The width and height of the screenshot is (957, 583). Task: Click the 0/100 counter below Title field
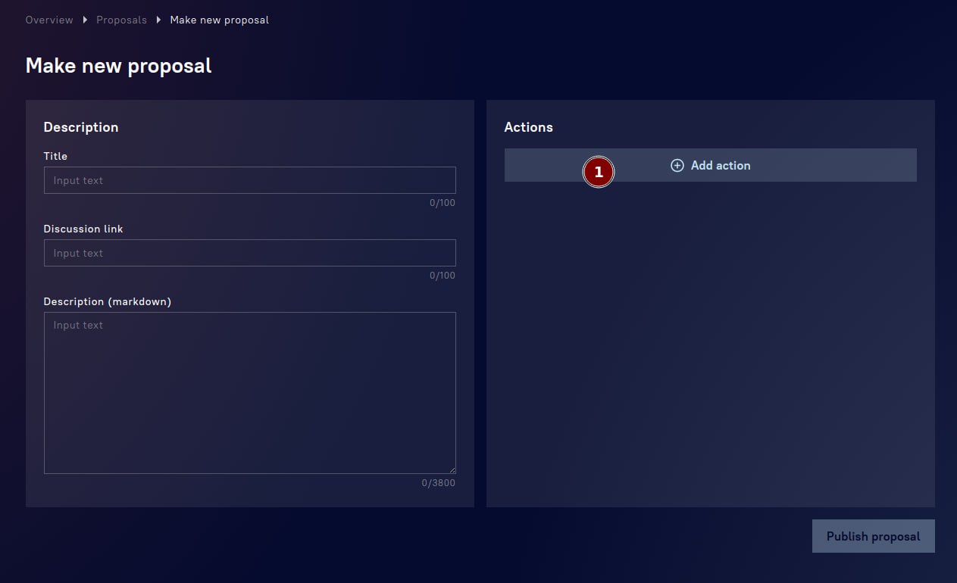click(x=443, y=203)
